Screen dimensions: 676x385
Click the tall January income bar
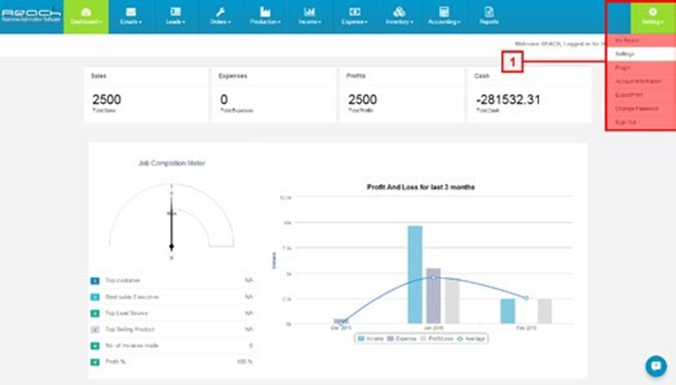(415, 274)
